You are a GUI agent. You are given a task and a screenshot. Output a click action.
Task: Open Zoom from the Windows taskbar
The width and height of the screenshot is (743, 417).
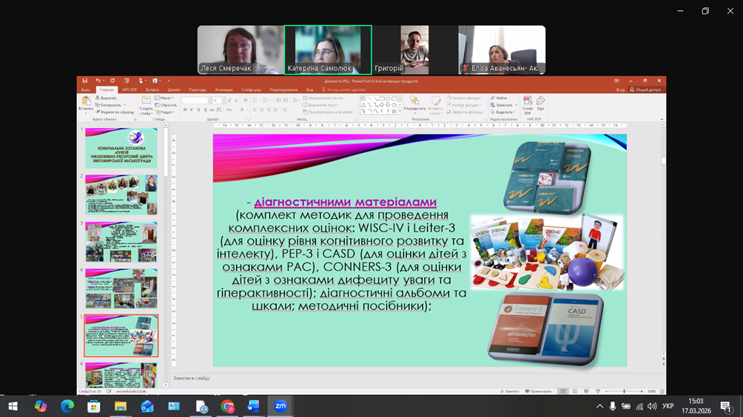(280, 406)
